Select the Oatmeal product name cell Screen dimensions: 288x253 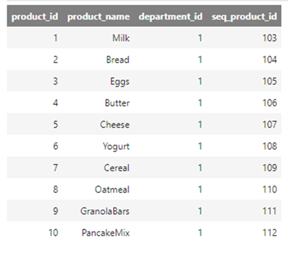[112, 190]
